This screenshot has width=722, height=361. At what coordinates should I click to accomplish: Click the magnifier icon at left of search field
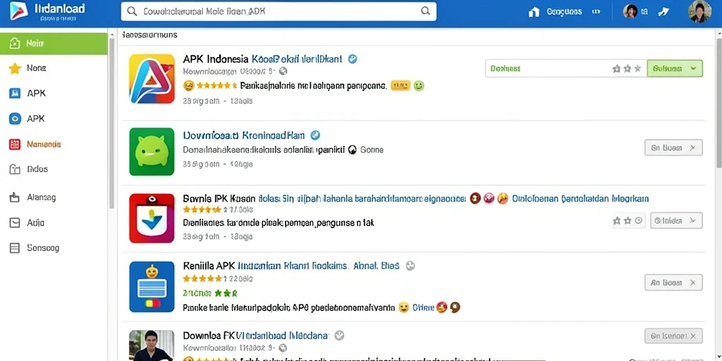tap(132, 11)
